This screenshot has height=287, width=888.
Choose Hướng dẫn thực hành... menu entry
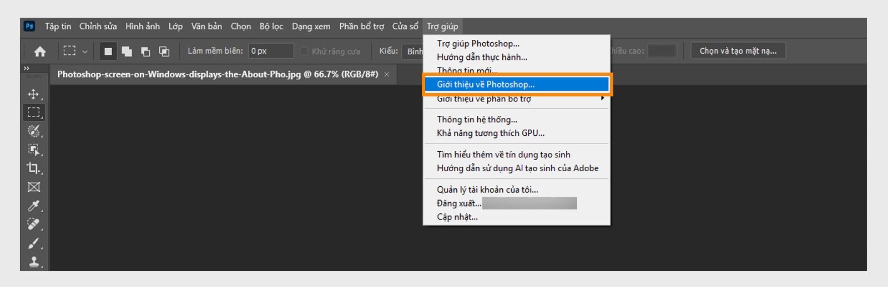click(516, 57)
